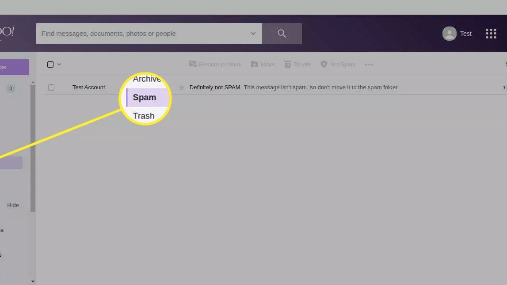Click the sidebar scrollbar thumb
Viewport: 507px width, 285px height.
33,148
